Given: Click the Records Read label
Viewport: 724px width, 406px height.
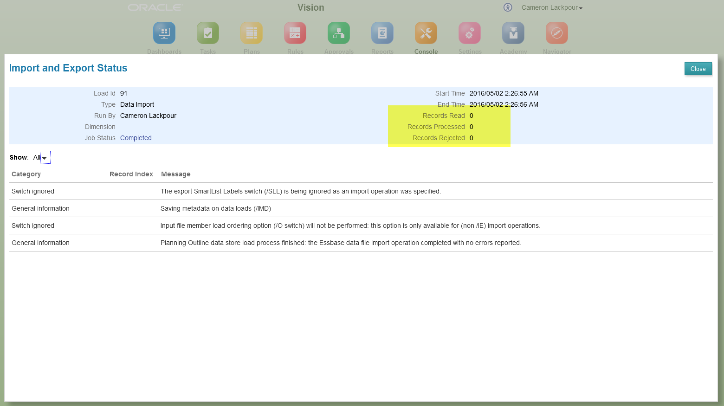Looking at the screenshot, I should coord(444,116).
